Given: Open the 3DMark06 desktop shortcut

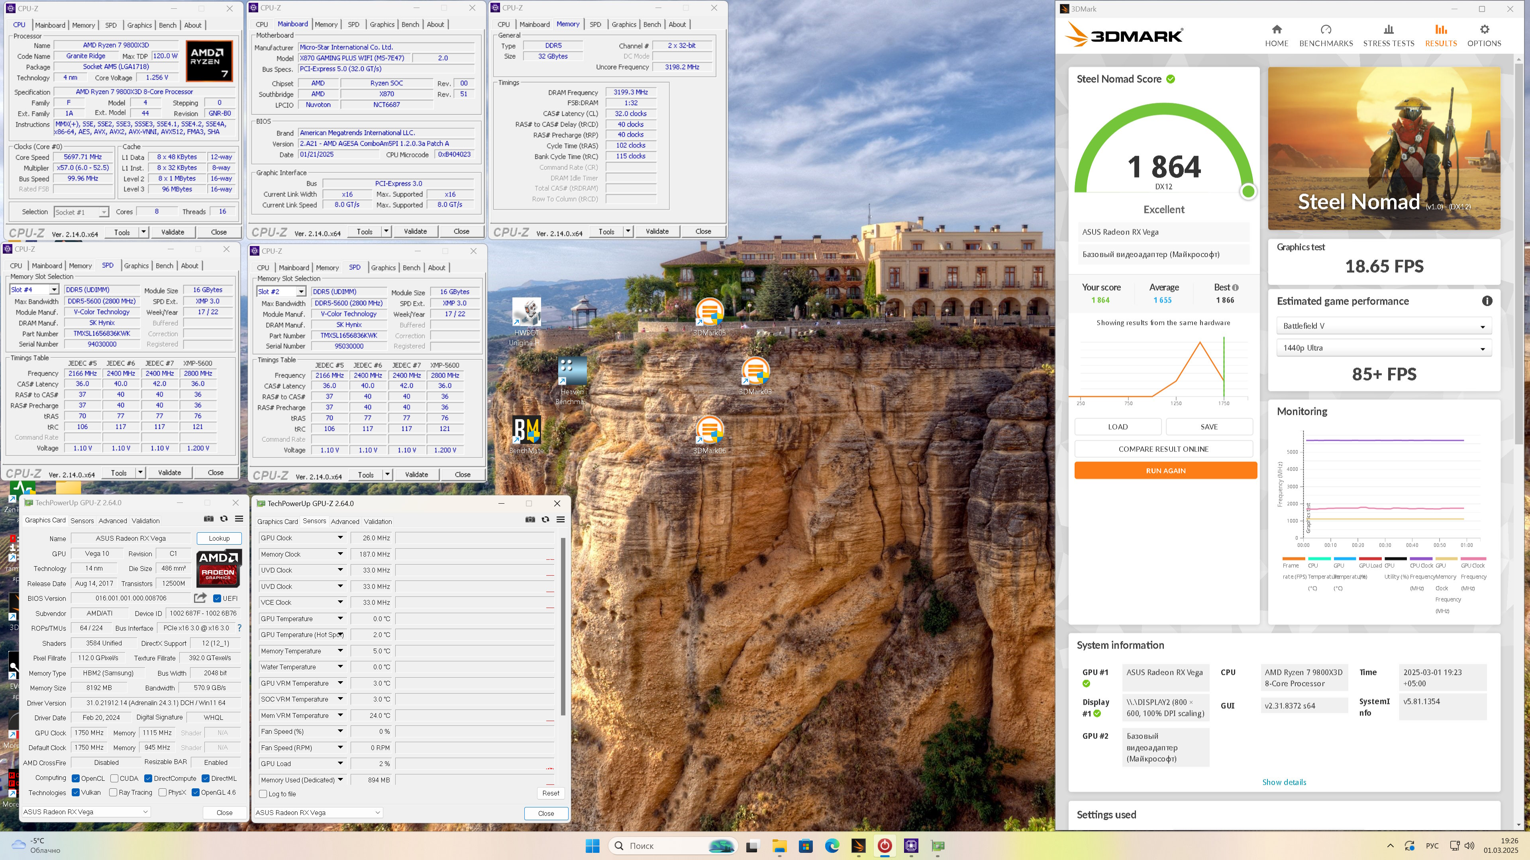Looking at the screenshot, I should pos(709,435).
